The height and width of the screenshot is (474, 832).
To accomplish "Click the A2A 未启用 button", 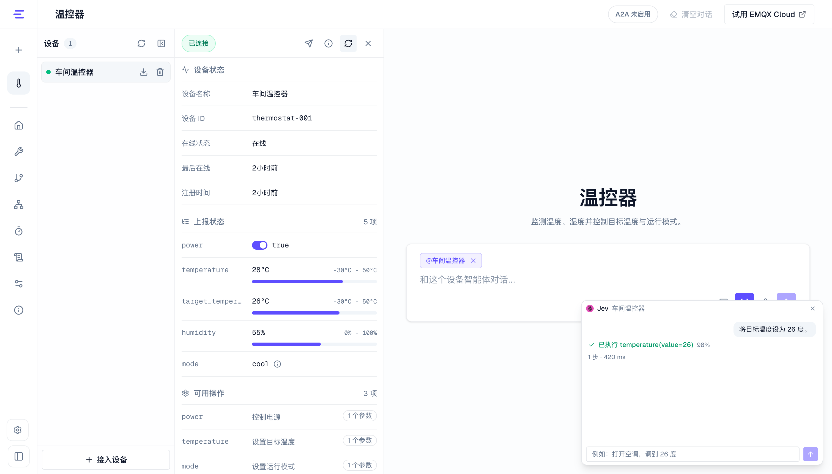I will pos(633,14).
